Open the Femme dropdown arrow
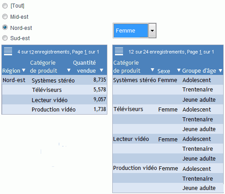 coord(152,31)
